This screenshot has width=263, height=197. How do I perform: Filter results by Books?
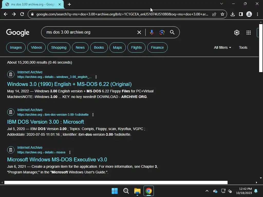click(x=99, y=47)
